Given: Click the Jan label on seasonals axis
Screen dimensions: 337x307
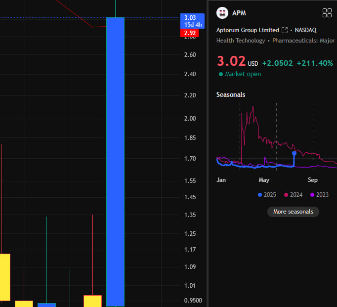Looking at the screenshot, I should (221, 180).
